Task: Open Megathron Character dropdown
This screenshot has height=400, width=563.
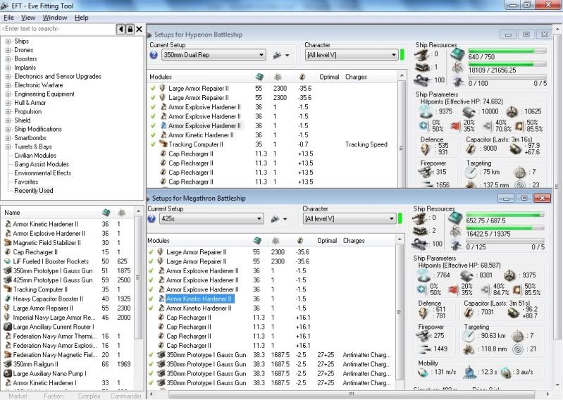Action: [x=349, y=218]
